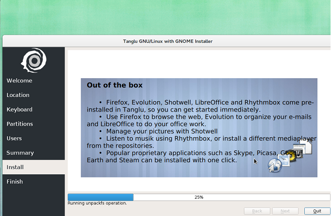Screen dimensions: 331x216
Task: Click the Quit button
Action: coord(317,211)
